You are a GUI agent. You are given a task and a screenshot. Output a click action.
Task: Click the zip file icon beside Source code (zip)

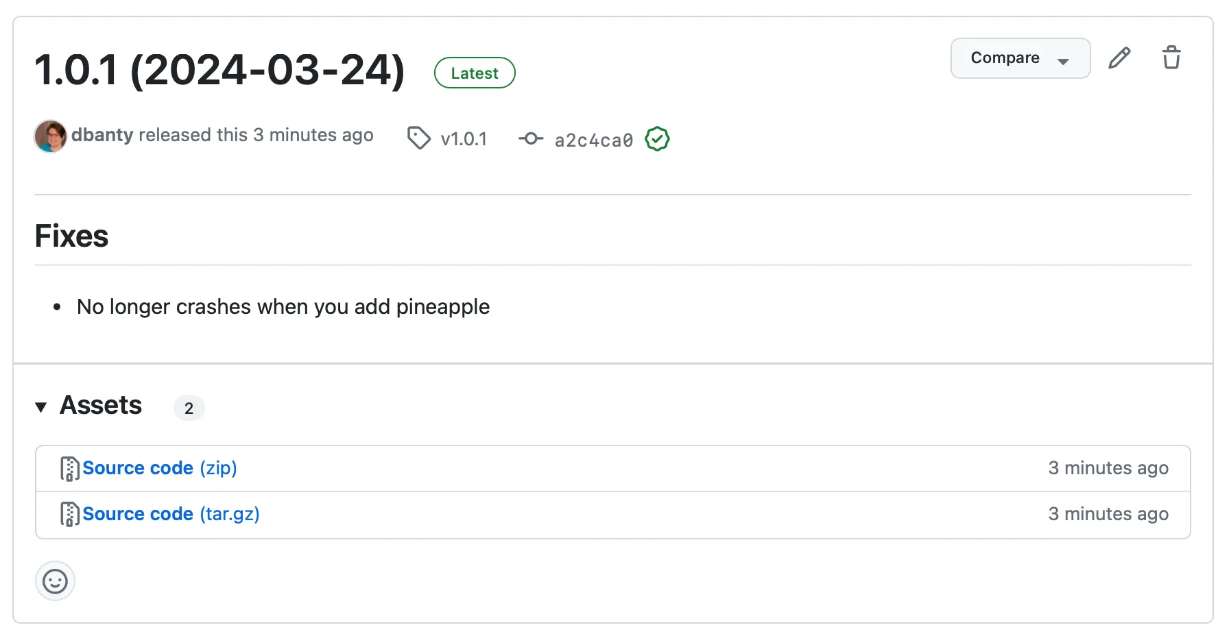pos(69,468)
